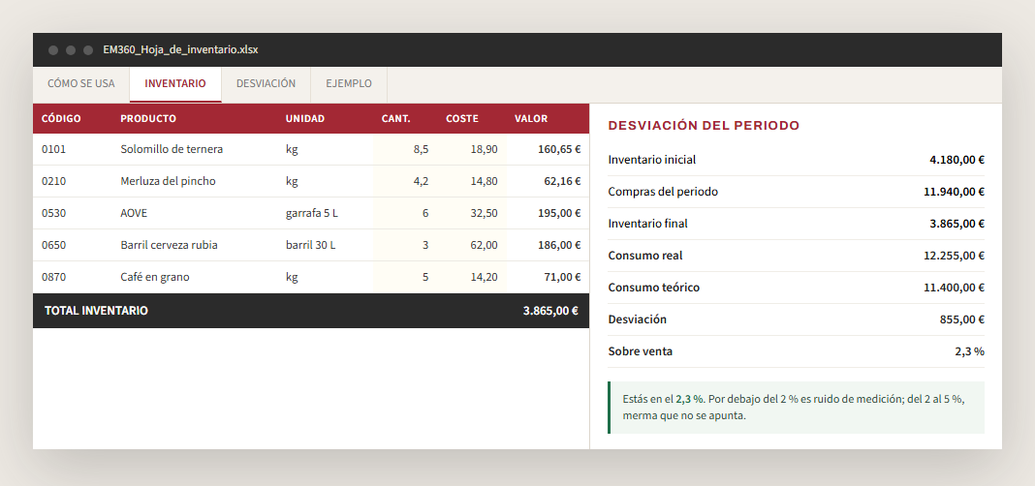
Task: Edit cost 14,20 for Café en grano
Action: [x=472, y=277]
